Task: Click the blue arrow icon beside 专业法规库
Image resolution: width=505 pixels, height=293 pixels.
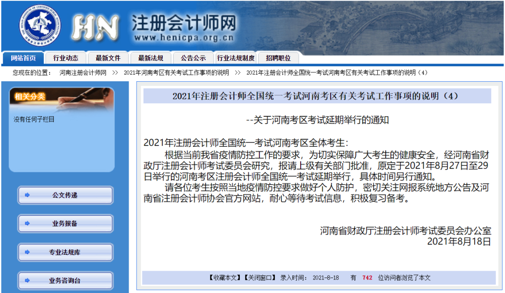Action: 28,252
